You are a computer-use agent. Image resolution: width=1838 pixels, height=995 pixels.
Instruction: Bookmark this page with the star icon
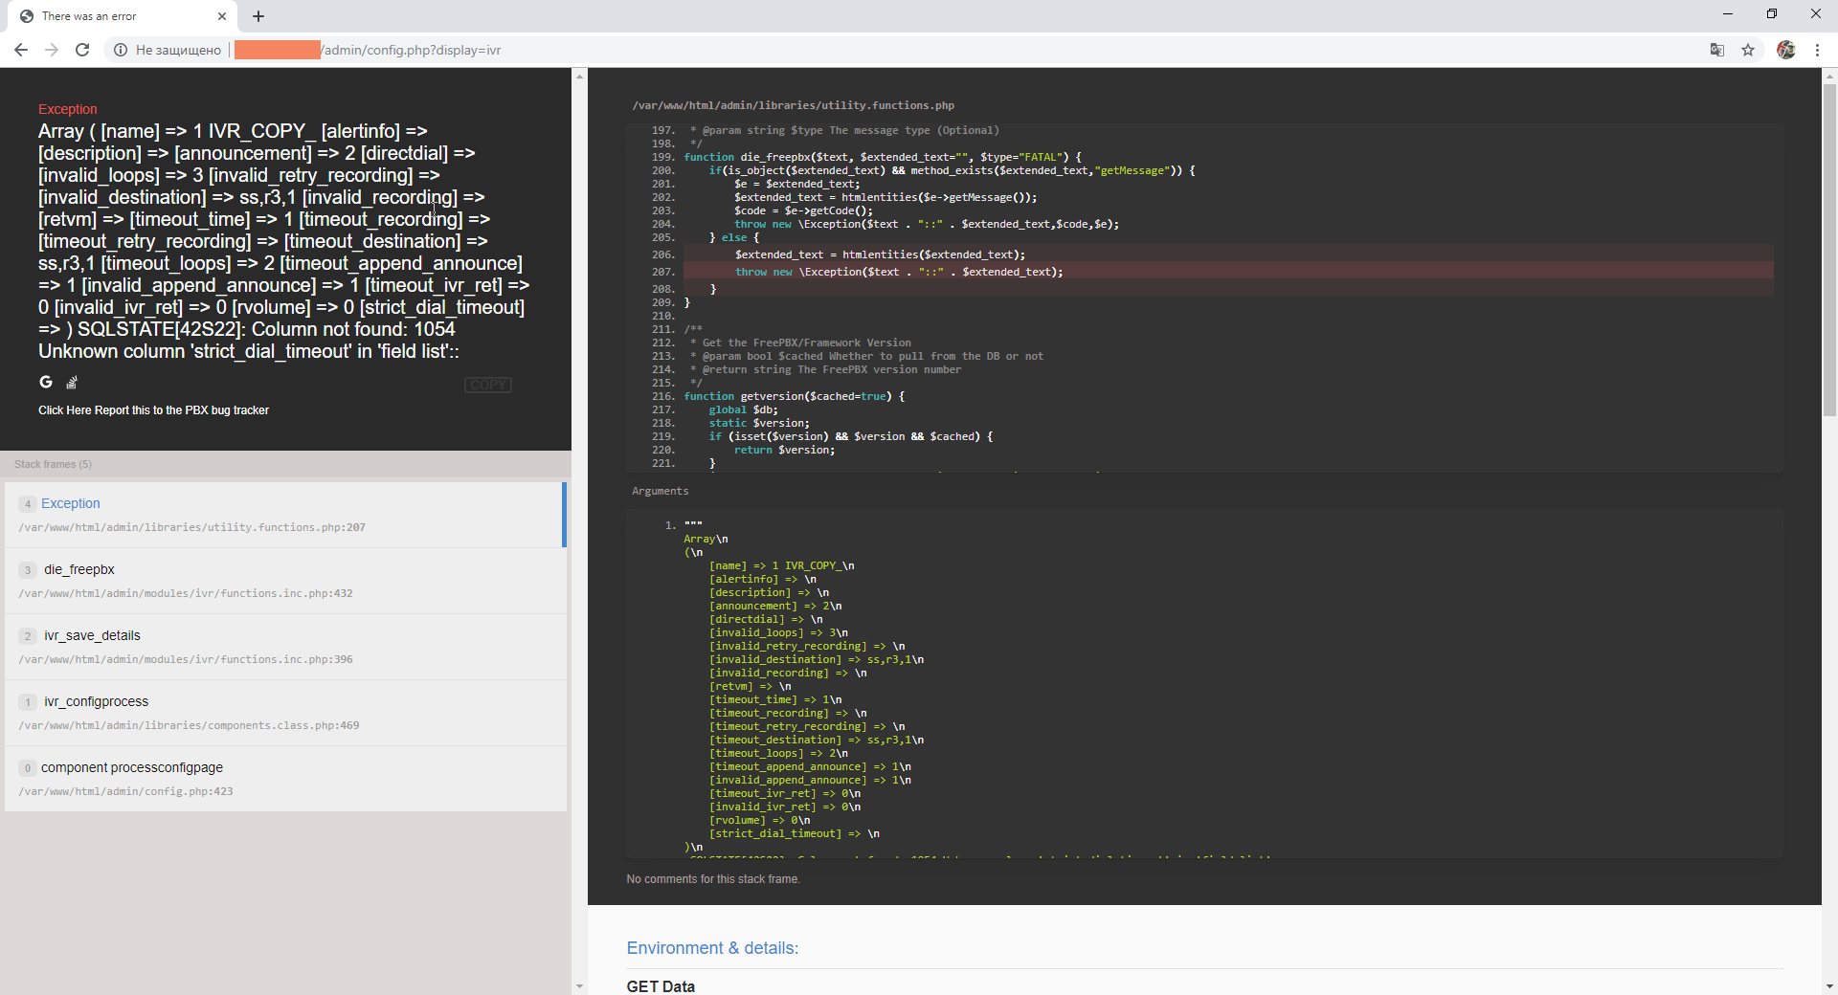1748,50
